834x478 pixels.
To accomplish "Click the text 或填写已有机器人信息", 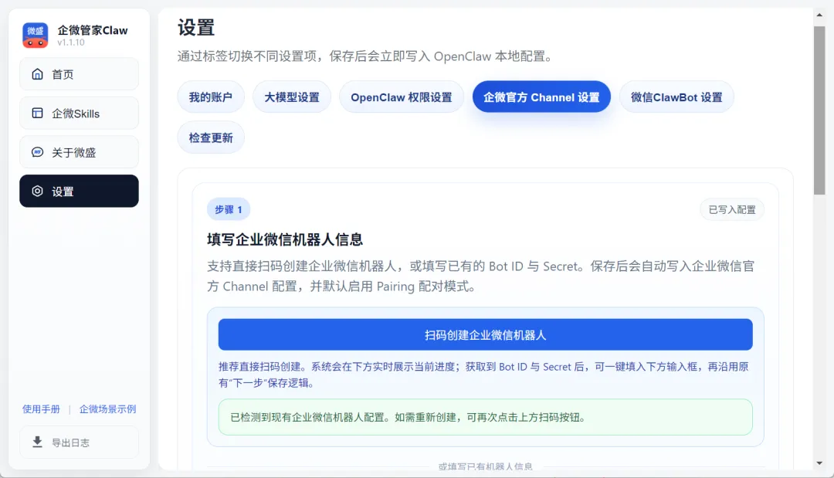I will click(x=485, y=466).
